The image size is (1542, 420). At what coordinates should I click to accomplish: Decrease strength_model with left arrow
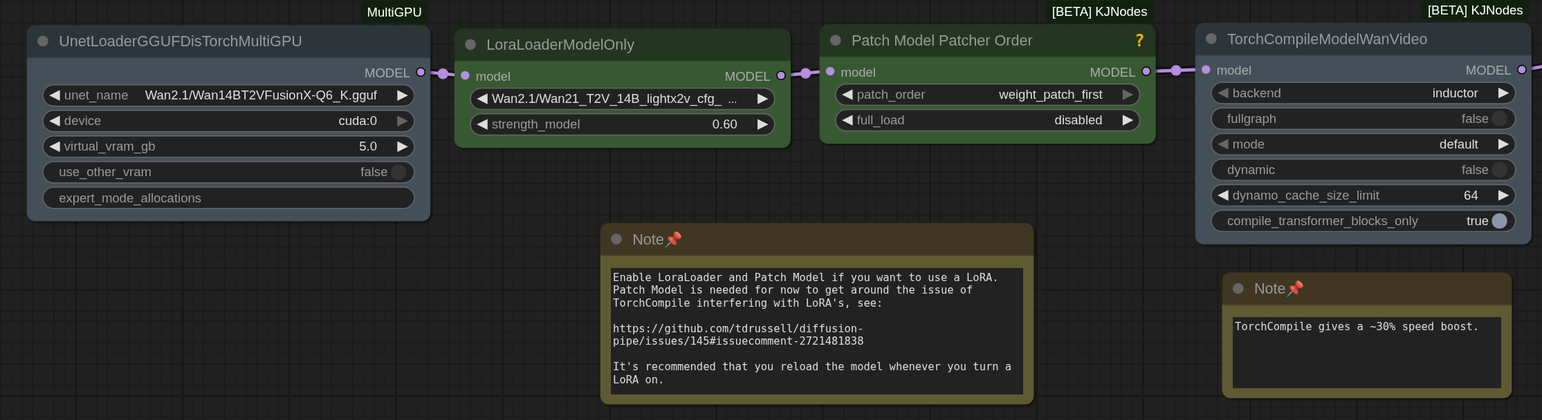point(482,124)
